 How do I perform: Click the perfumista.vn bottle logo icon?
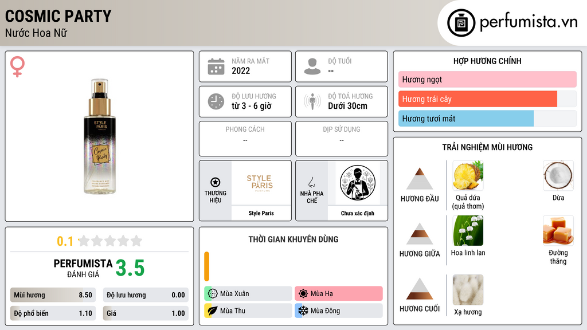[x=461, y=23]
